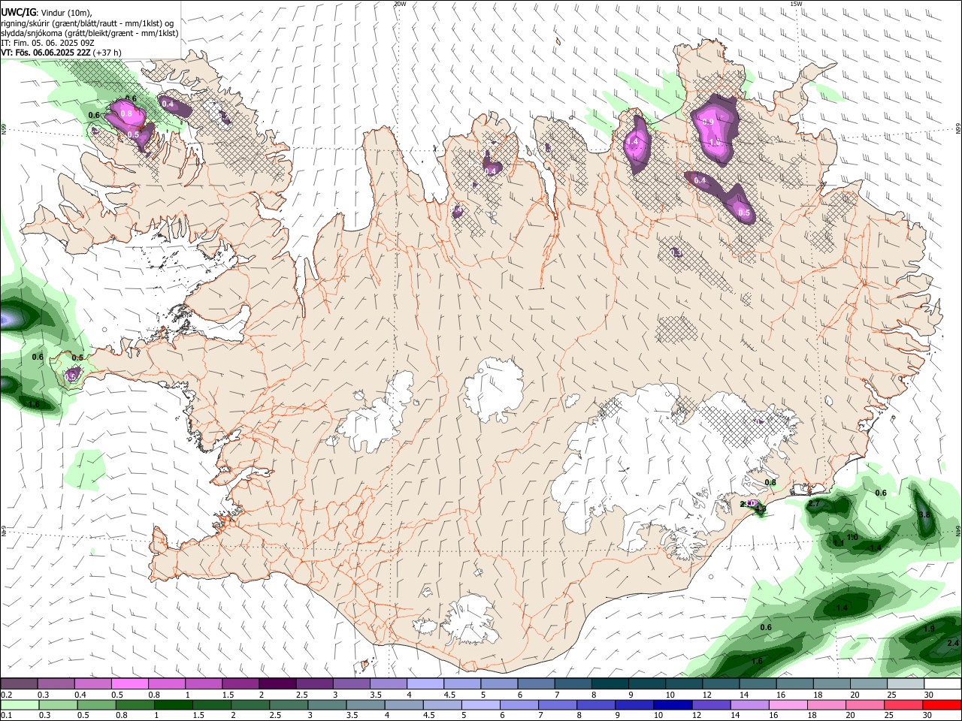The image size is (962, 721).
Task: Click the purple '1.4' snowfall value in the north
Action: tap(632, 141)
